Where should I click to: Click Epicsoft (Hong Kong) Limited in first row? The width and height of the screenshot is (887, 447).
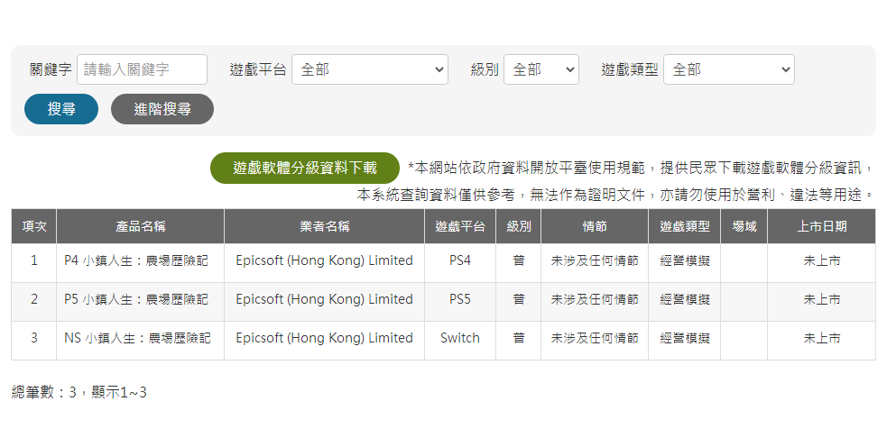point(324,260)
